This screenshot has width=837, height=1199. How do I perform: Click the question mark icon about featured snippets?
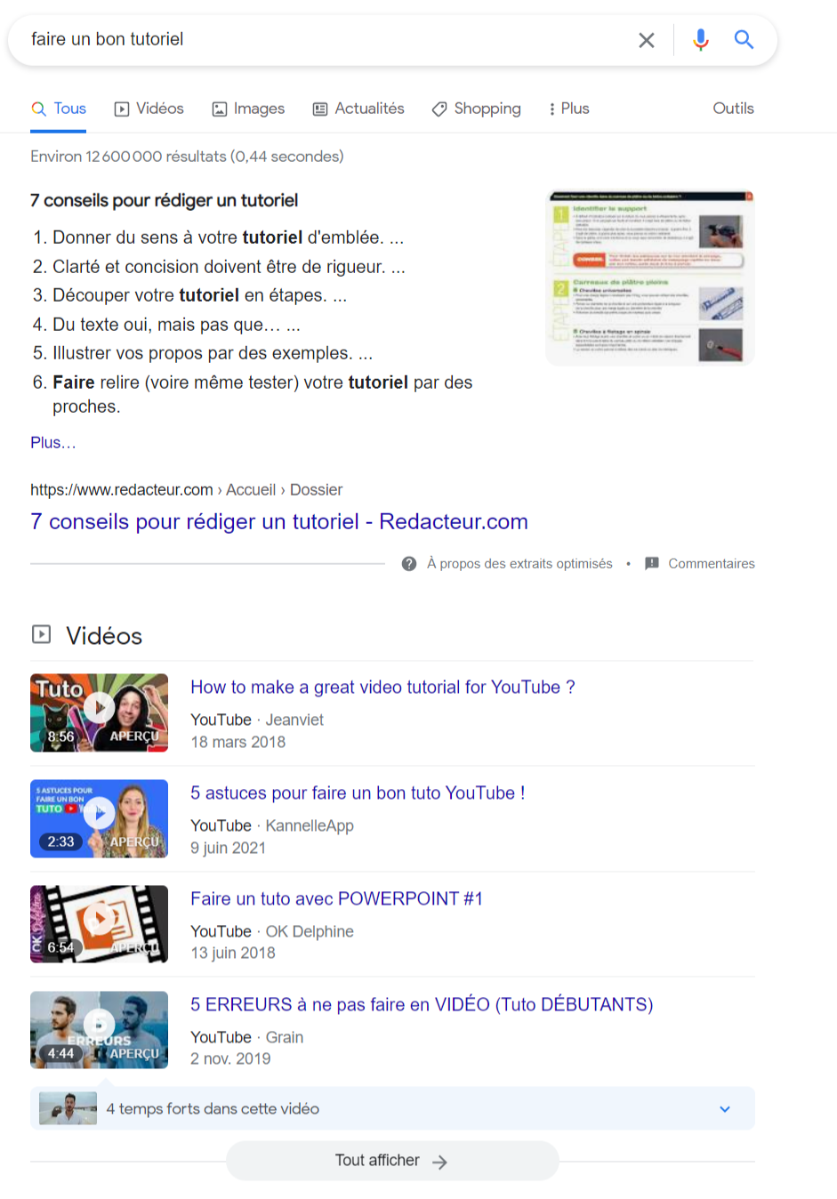click(409, 564)
